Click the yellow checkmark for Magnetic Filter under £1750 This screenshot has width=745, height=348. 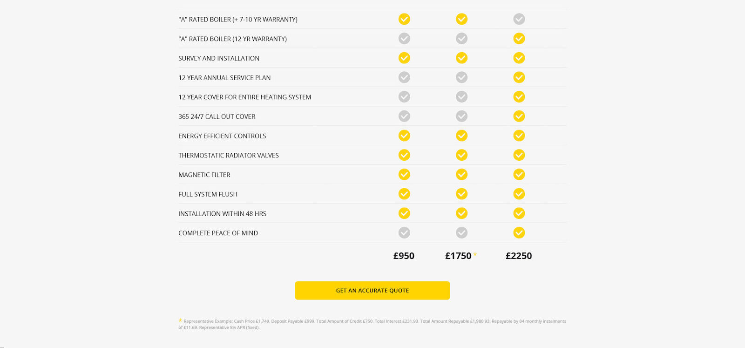(461, 174)
